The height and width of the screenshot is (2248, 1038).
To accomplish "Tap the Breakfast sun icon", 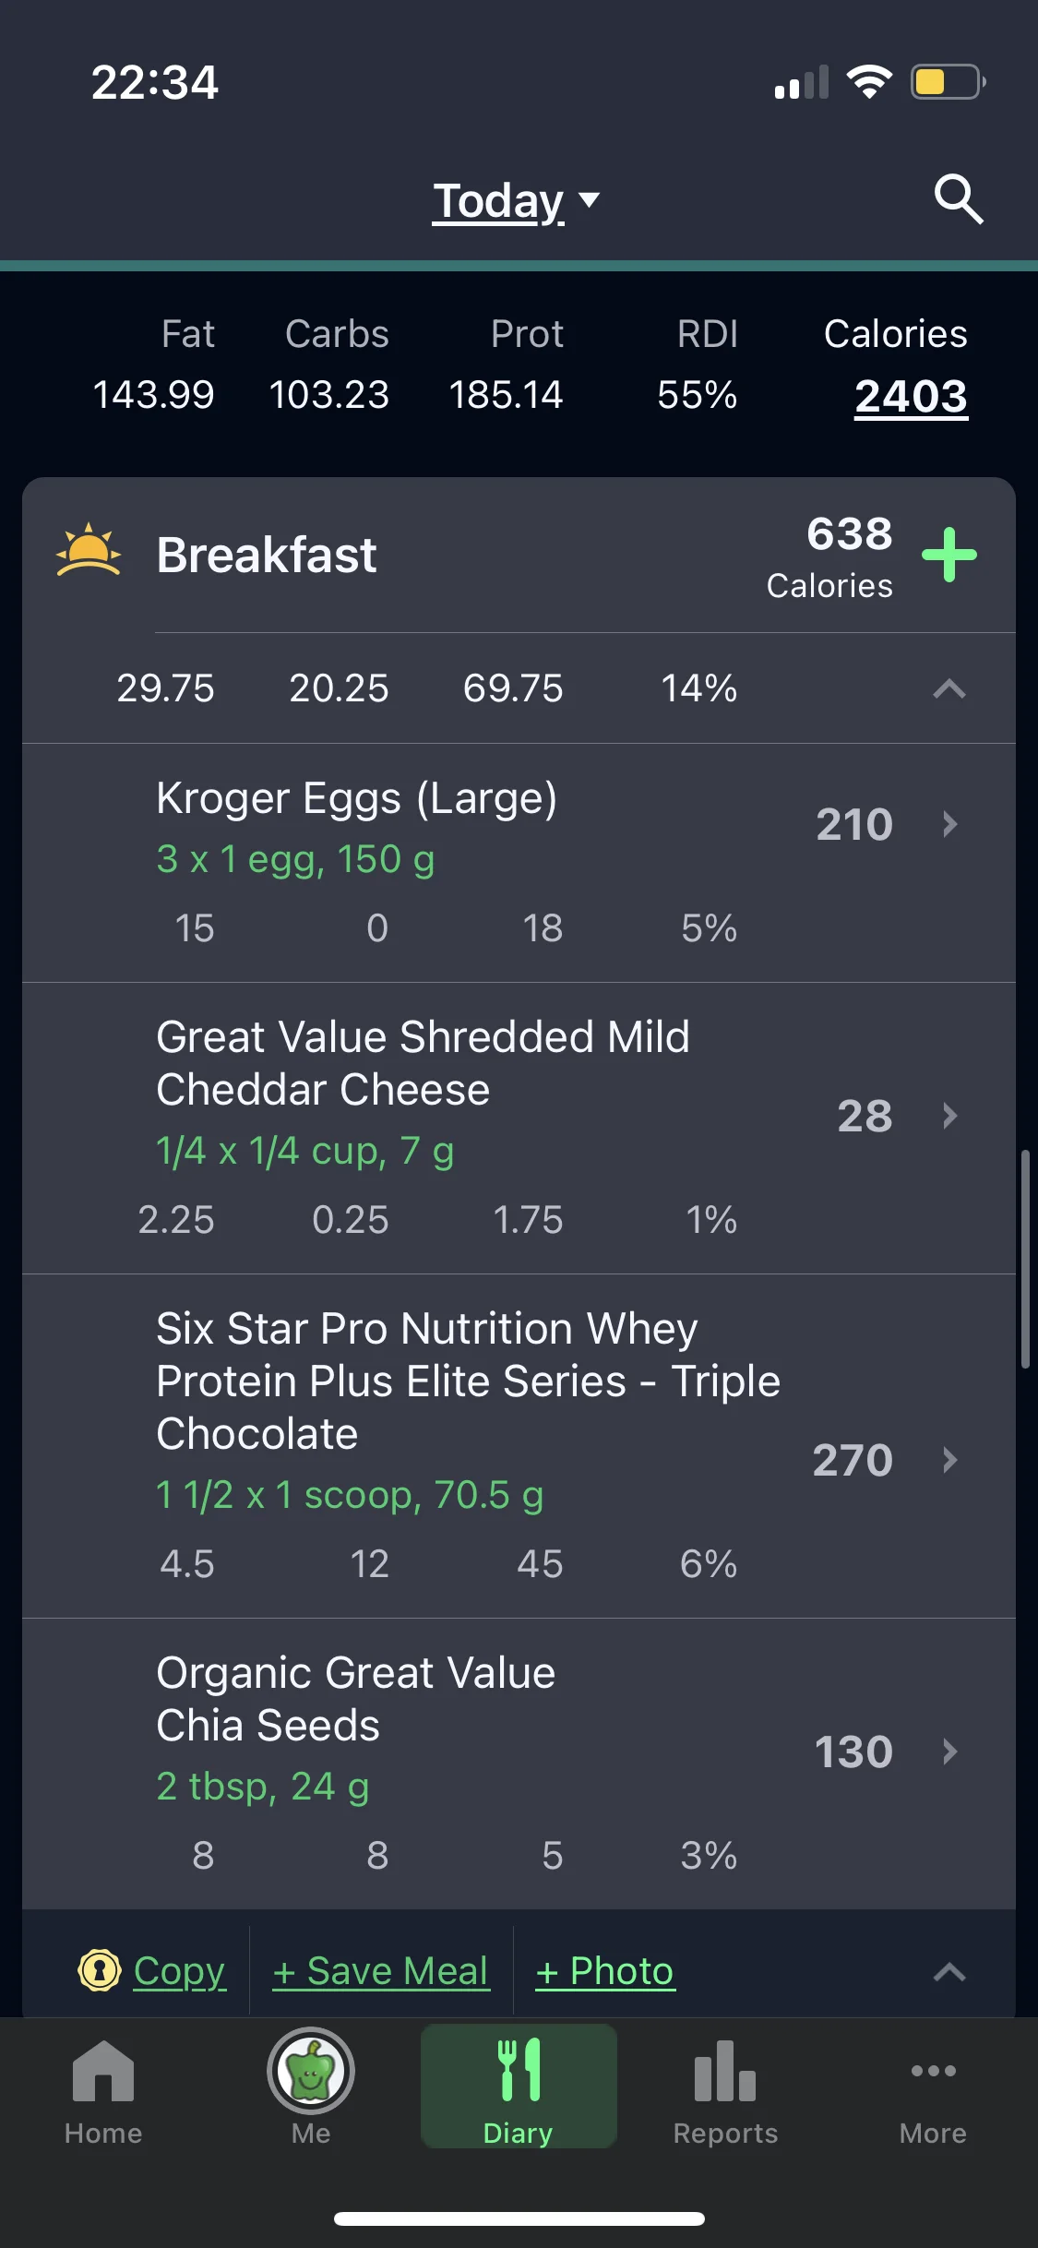I will [89, 552].
